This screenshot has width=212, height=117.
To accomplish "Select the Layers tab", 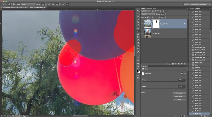I will click(143, 8).
